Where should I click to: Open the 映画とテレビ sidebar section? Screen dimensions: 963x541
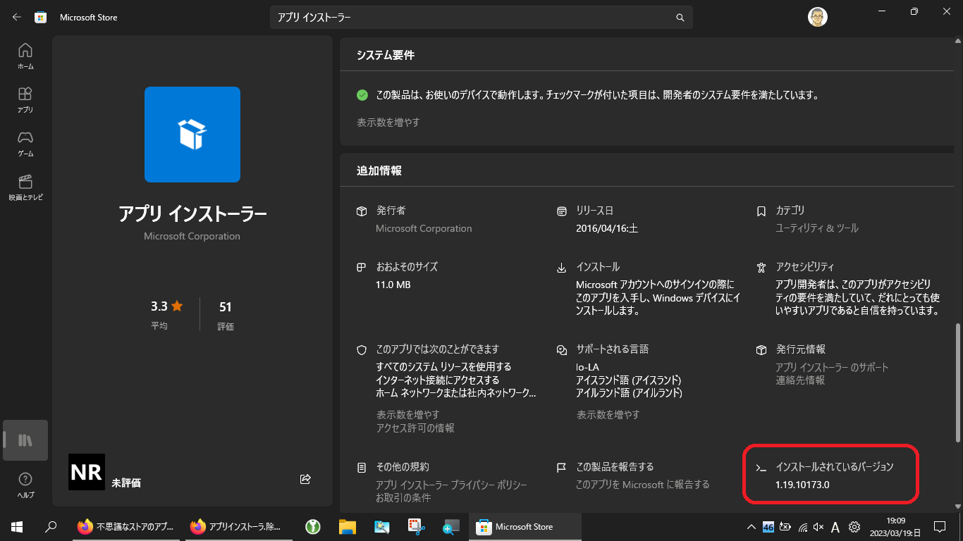25,187
